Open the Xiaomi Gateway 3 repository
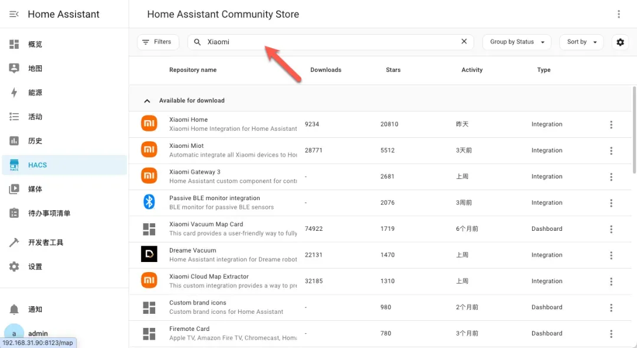 tap(195, 172)
